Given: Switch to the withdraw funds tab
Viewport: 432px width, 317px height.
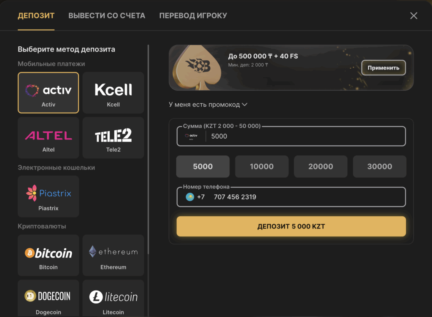Looking at the screenshot, I should pos(107,16).
